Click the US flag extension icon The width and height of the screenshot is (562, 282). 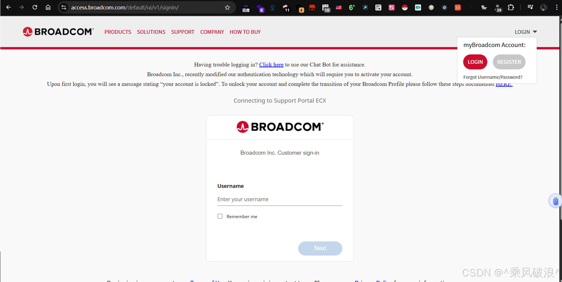[x=338, y=8]
